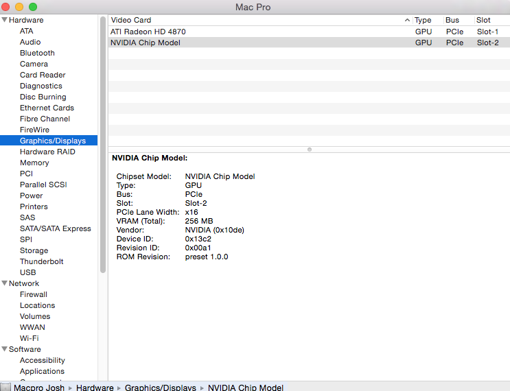Open the Parallel SCSI entry
The height and width of the screenshot is (391, 510).
(x=43, y=185)
